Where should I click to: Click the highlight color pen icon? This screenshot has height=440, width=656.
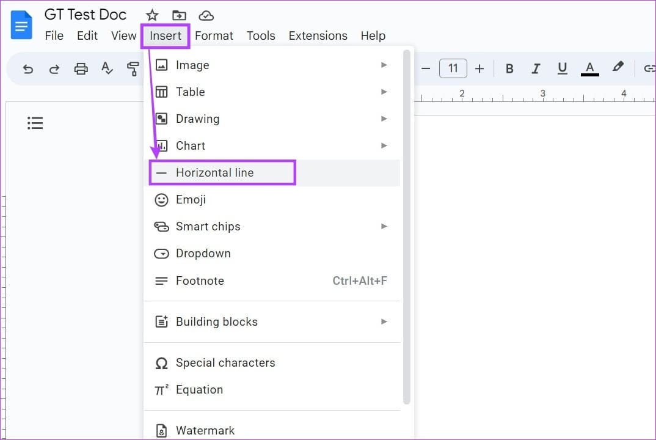pos(618,68)
